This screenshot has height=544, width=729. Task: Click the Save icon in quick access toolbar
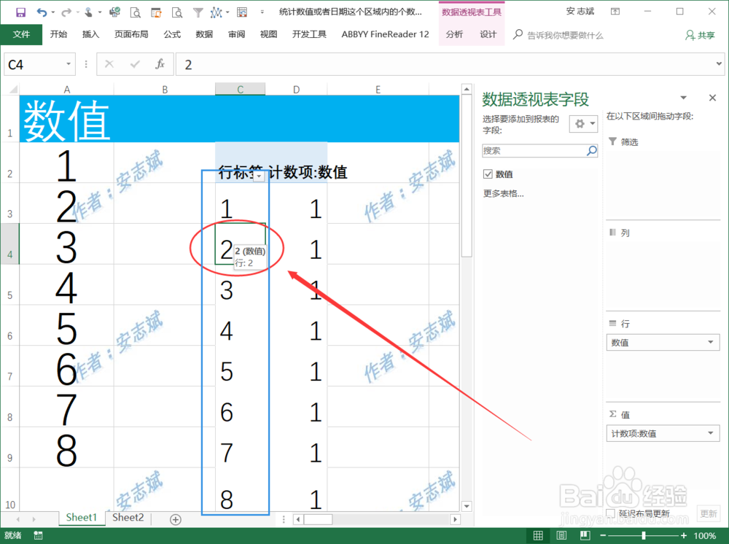pos(20,12)
